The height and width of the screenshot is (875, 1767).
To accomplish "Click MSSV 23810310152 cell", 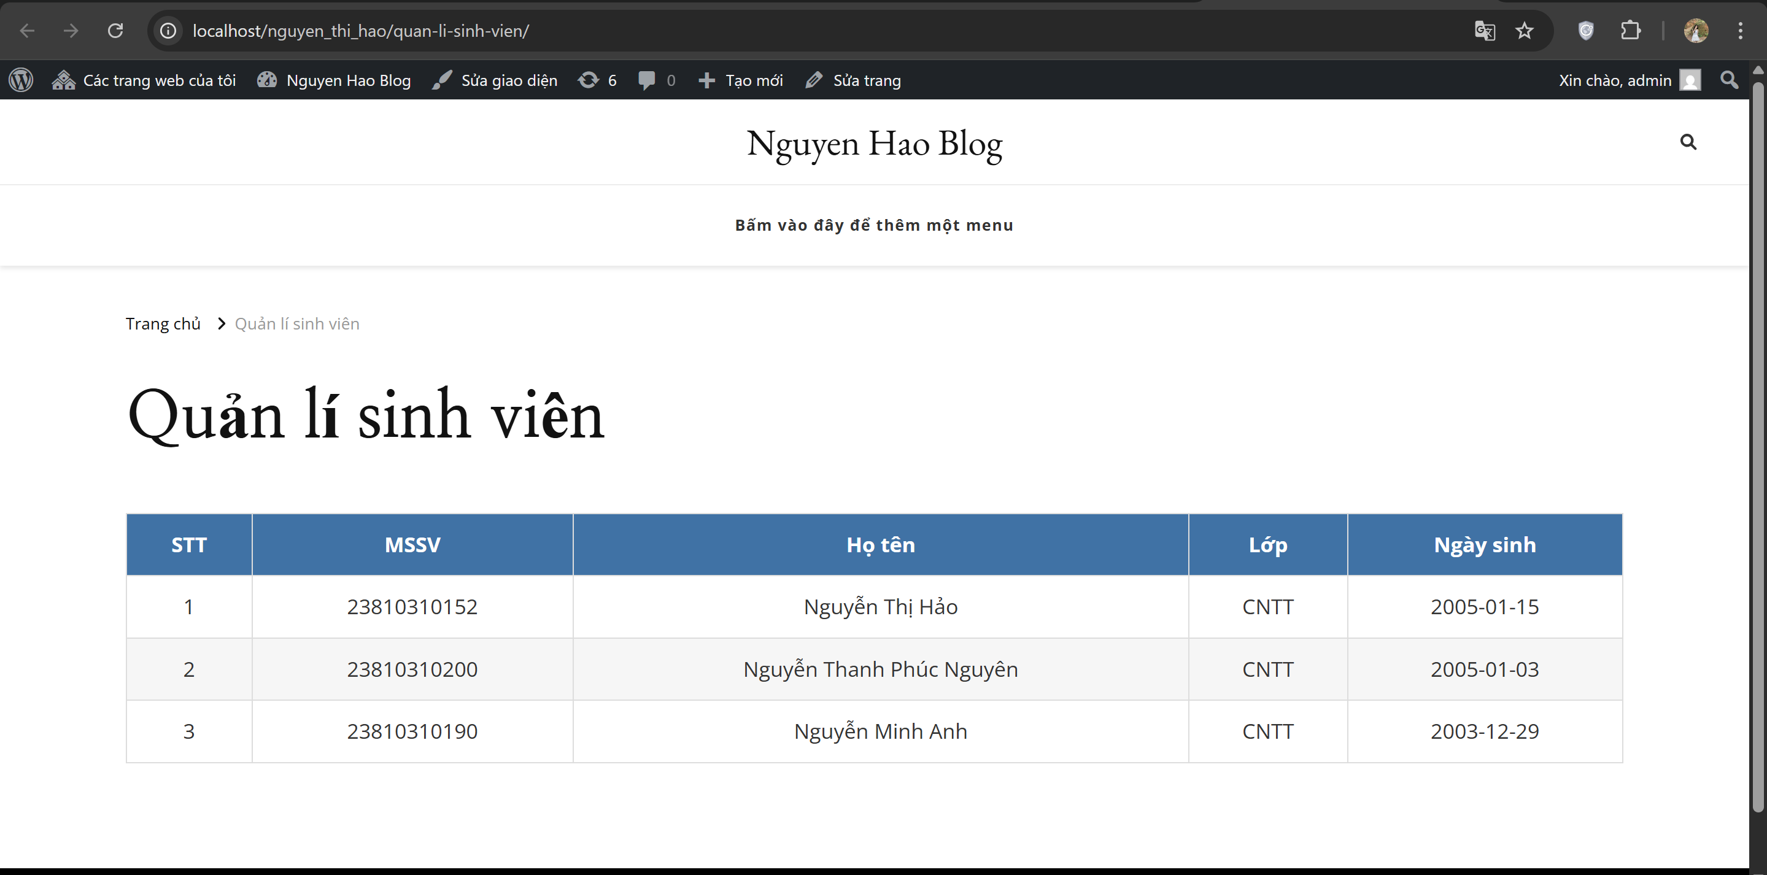I will click(x=412, y=607).
